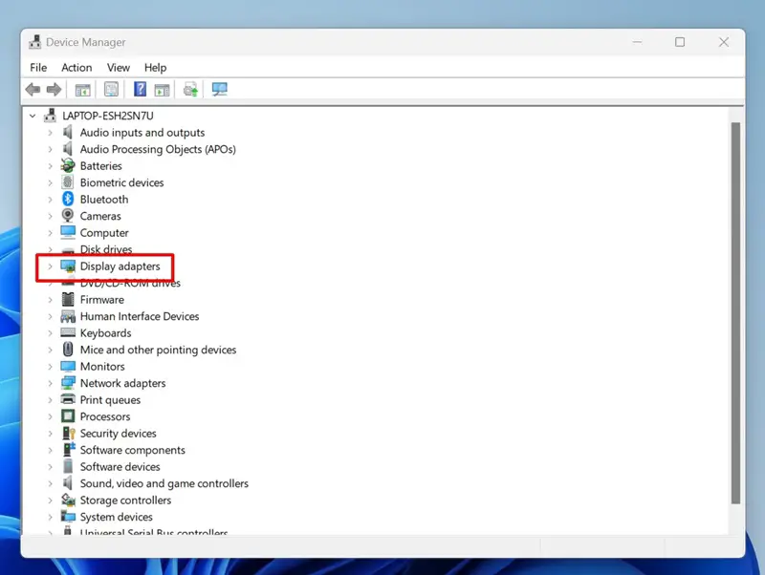Click the Firmware chip icon
This screenshot has height=575, width=765.
pos(68,299)
